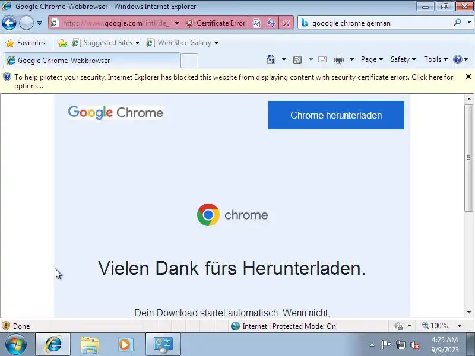Click the Control Panel taskbar icon
Viewport: 475px width, 356px height.
coord(163,345)
